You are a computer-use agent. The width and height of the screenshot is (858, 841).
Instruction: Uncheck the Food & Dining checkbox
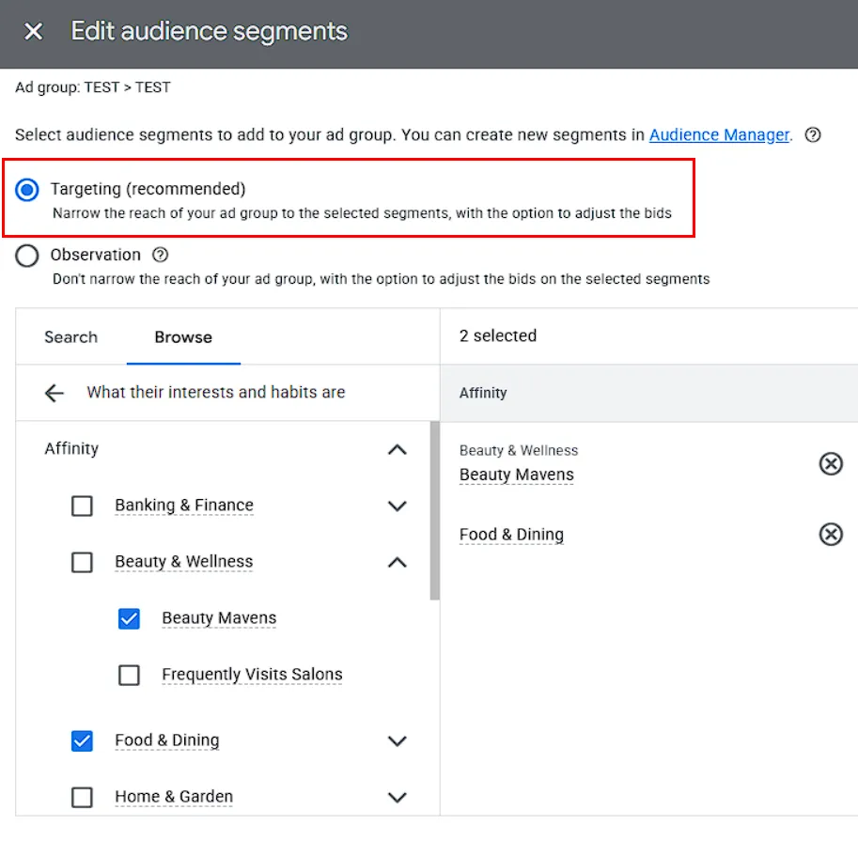click(x=82, y=740)
